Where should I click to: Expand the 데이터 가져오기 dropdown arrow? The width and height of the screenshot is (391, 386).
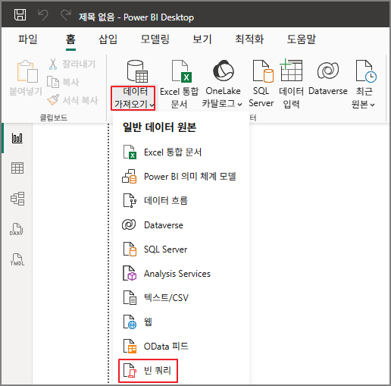152,105
